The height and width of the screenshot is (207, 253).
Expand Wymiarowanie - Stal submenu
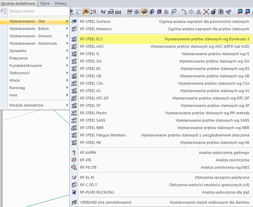pos(35,21)
